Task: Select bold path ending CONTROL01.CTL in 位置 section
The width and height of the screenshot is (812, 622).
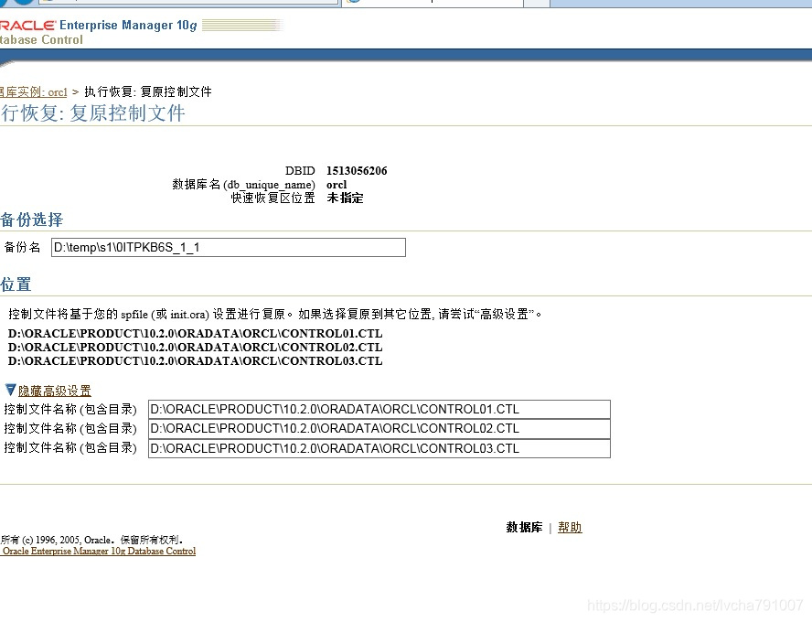Action: 196,334
